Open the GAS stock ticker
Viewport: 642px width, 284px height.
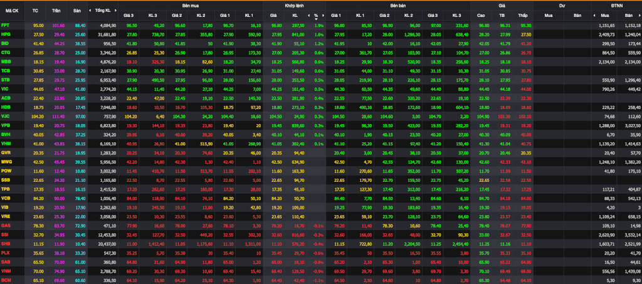(5, 226)
